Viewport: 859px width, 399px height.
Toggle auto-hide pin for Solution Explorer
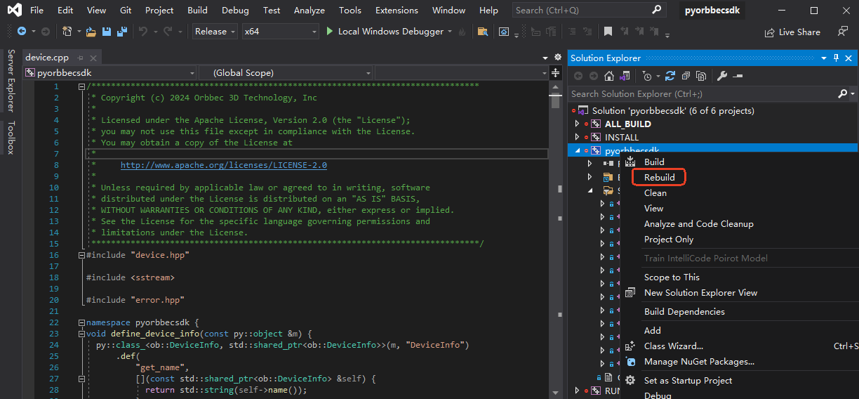click(x=836, y=58)
